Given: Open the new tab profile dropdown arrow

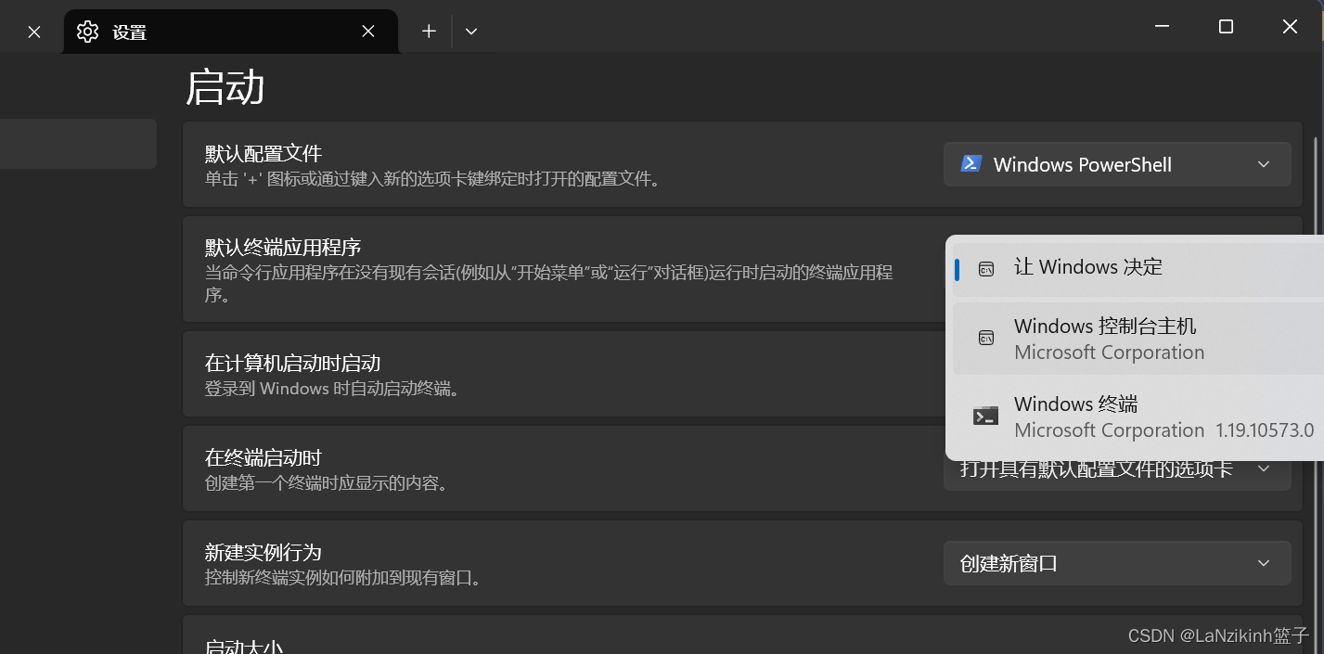Looking at the screenshot, I should tap(471, 31).
